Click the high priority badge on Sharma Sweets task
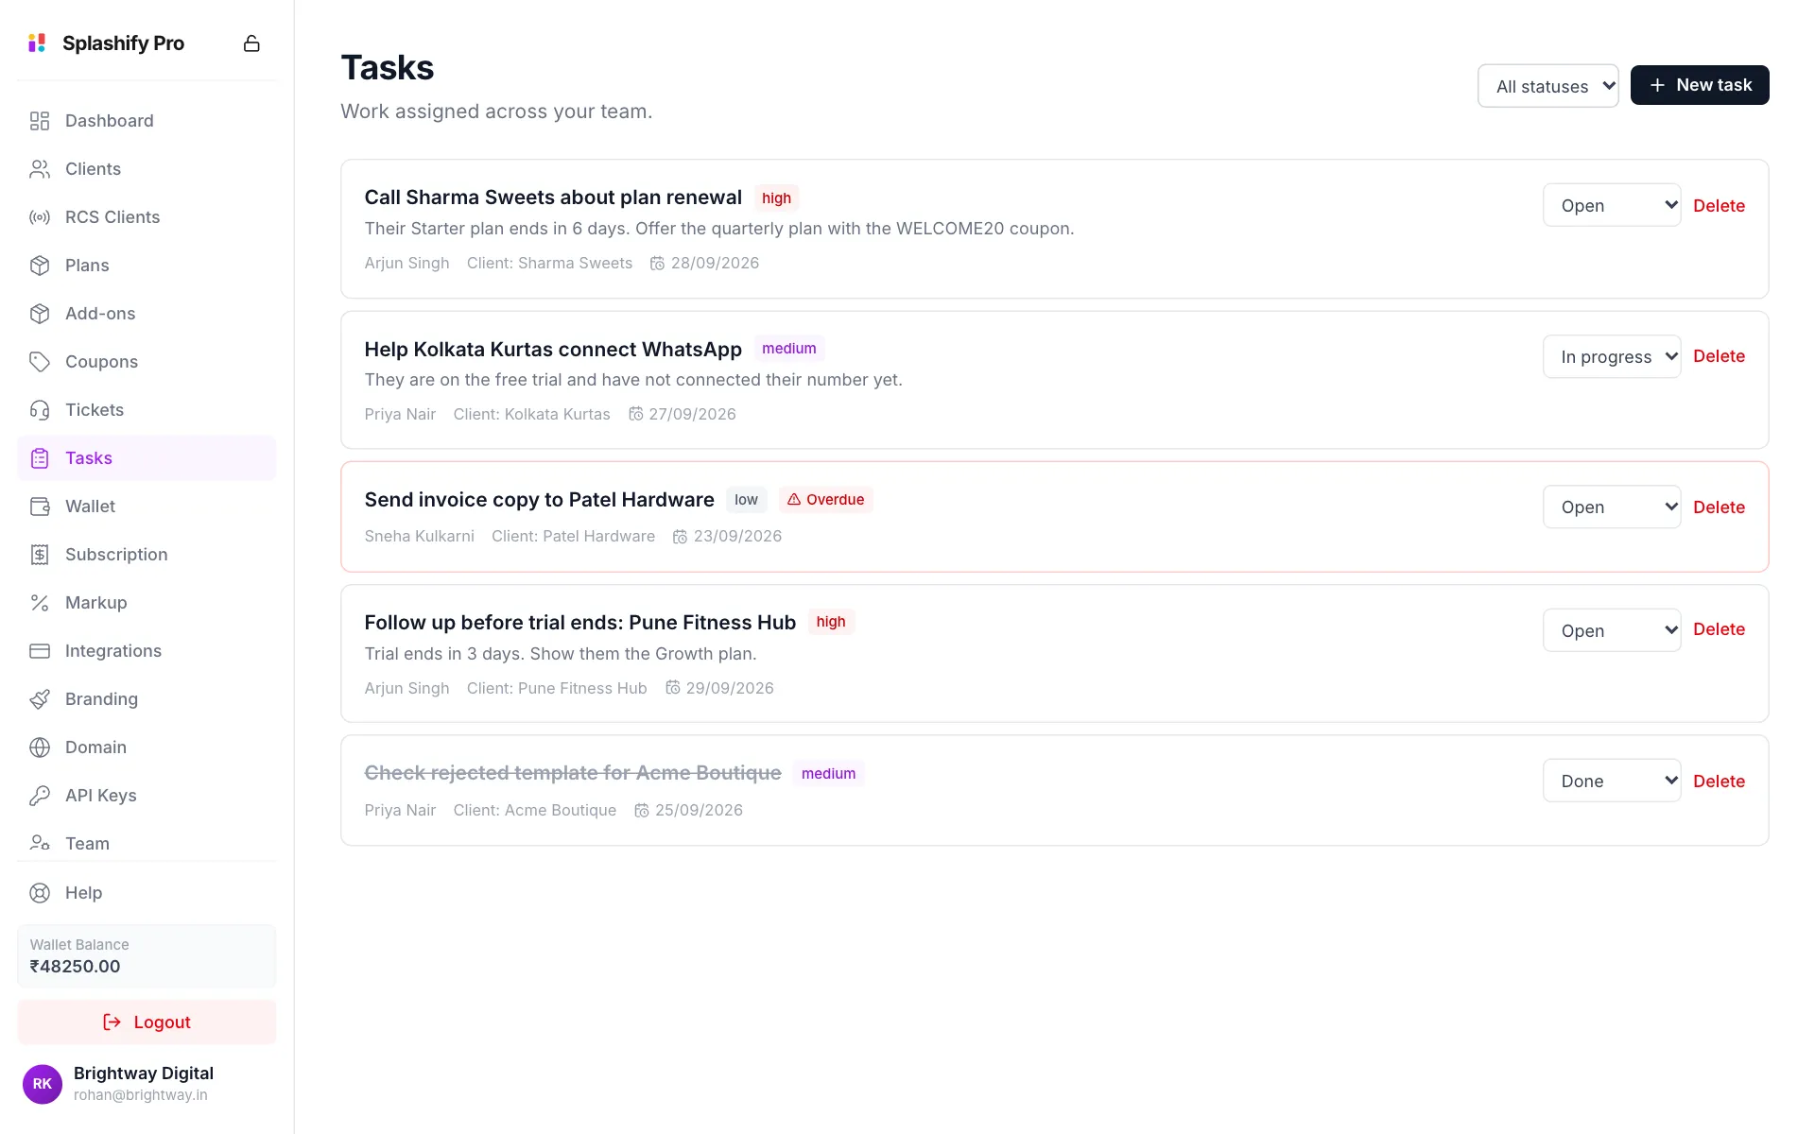This screenshot has height=1134, width=1815. (776, 198)
